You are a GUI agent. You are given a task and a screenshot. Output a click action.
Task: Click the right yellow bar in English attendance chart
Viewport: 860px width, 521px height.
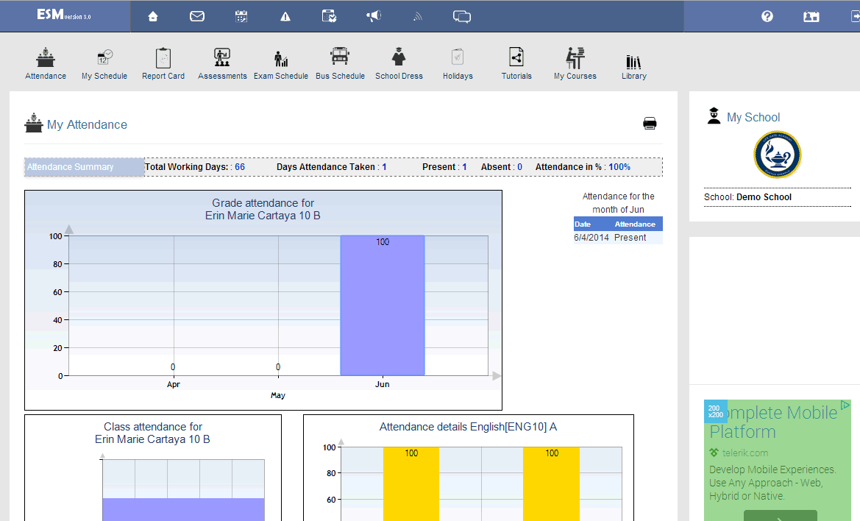click(551, 483)
